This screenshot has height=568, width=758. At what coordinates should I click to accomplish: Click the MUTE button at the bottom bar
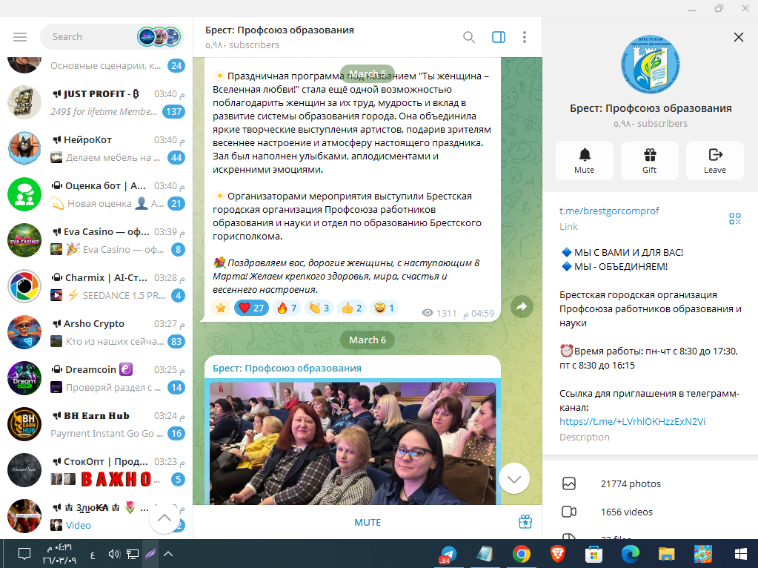click(x=368, y=523)
